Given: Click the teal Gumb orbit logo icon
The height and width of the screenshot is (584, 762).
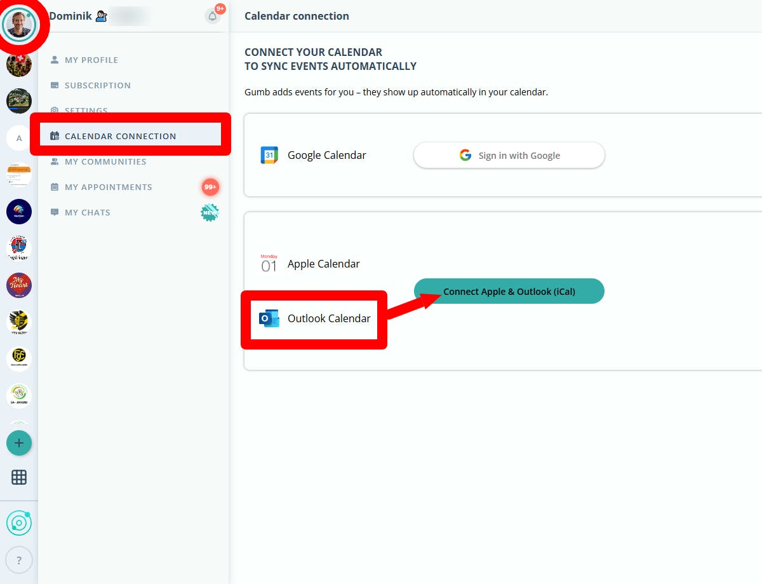Looking at the screenshot, I should coord(19,524).
